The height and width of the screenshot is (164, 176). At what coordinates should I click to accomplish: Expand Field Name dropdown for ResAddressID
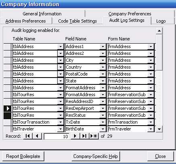(x=103, y=101)
